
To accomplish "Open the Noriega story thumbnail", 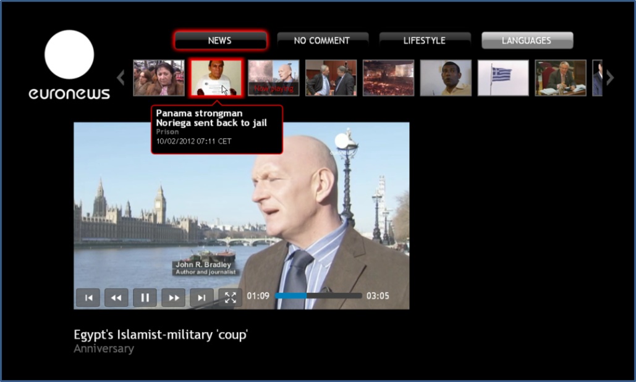I will [x=216, y=78].
